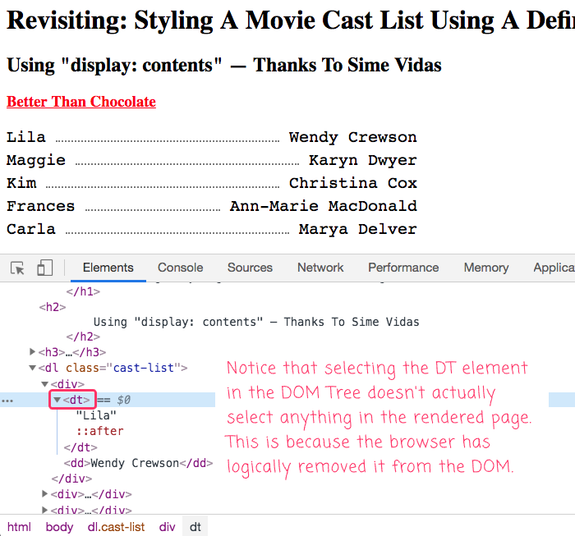Open the Console tab
This screenshot has width=575, height=536.
coord(181,268)
